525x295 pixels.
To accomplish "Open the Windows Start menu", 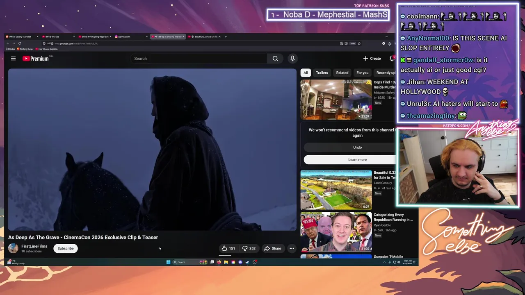I will click(168, 262).
